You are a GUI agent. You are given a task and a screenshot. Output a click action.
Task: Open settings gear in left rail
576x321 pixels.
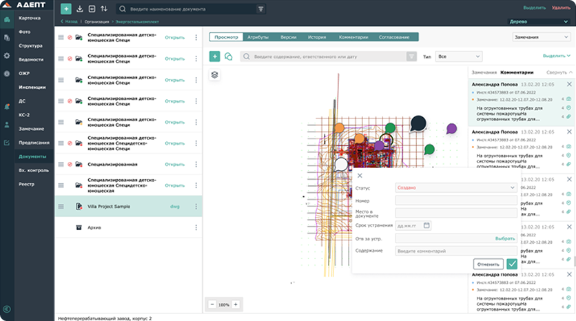(x=7, y=56)
